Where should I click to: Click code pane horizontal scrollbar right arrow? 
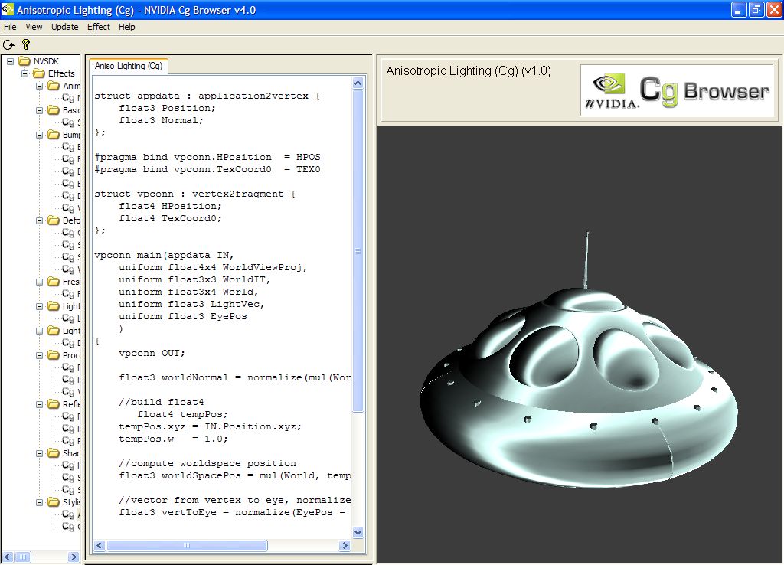345,546
